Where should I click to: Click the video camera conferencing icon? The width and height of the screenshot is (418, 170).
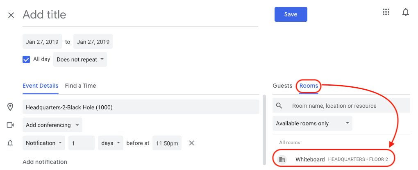pyautogui.click(x=11, y=125)
